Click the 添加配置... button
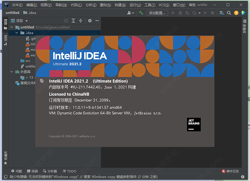The image size is (250, 181). [157, 13]
